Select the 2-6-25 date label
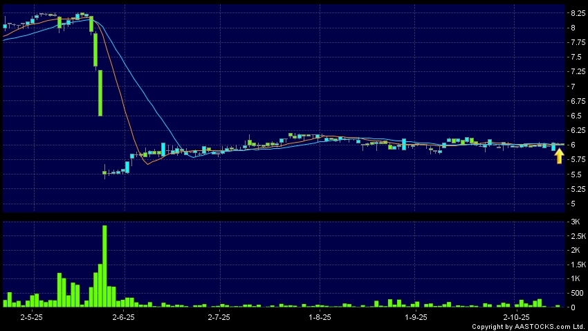This screenshot has height=331, width=588. (x=123, y=316)
